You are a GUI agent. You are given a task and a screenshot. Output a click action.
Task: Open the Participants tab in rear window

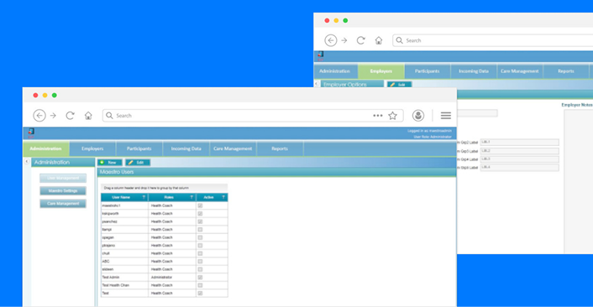coord(428,71)
